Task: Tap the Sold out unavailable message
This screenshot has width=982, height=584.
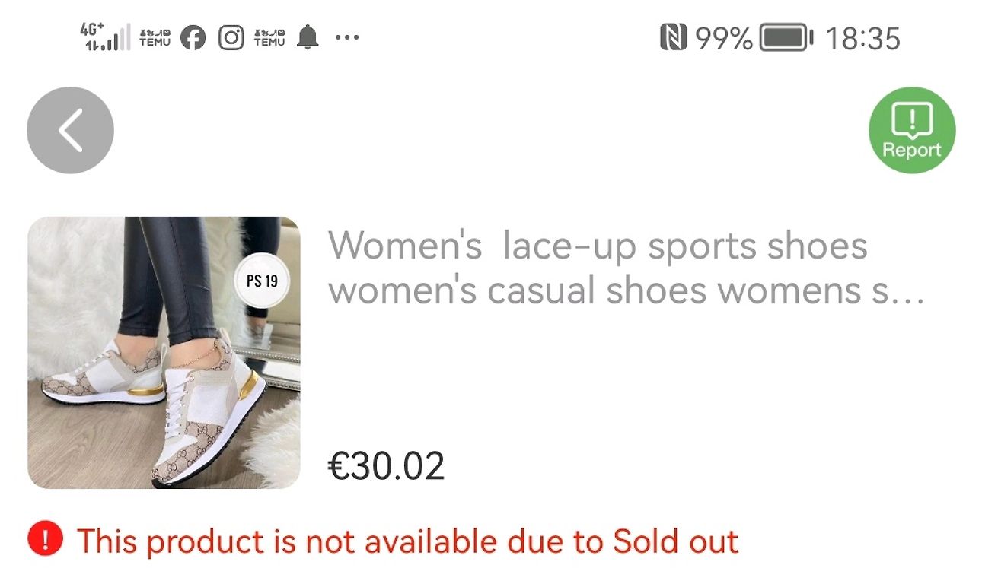Action: [407, 541]
